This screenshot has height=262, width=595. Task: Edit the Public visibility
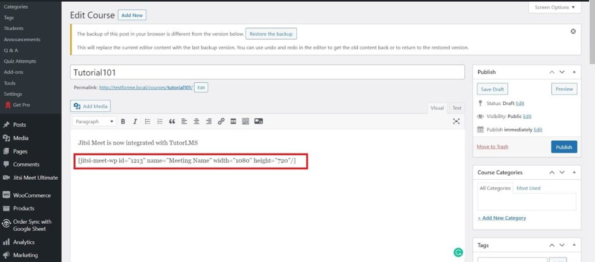(527, 117)
